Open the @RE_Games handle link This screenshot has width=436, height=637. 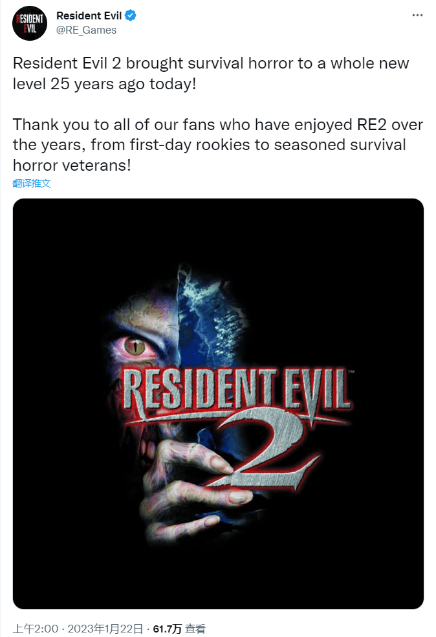(x=86, y=30)
